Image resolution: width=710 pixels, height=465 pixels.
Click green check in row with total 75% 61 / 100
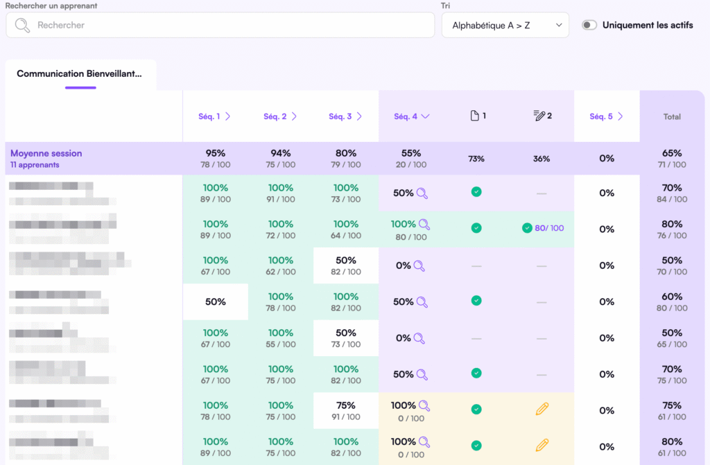[476, 410]
